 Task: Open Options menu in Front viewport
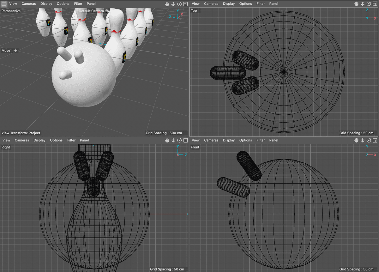pos(246,140)
